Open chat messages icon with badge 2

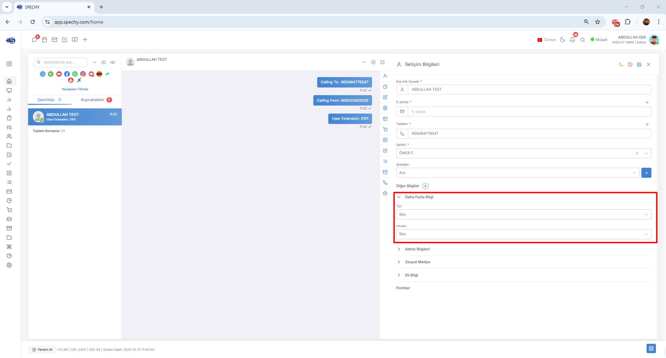[35, 39]
